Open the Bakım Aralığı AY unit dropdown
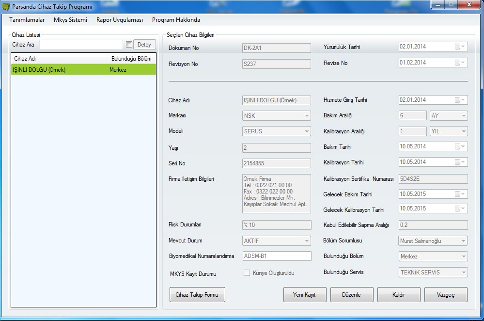 tap(463, 116)
